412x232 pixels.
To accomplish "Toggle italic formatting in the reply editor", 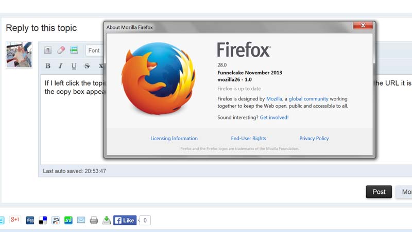I will (61, 66).
